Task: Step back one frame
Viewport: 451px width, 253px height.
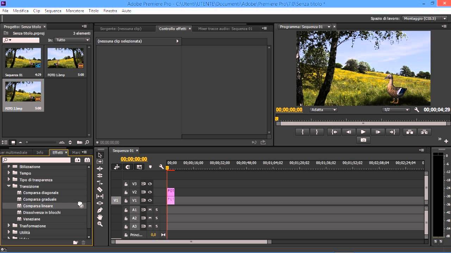Action: [x=349, y=132]
